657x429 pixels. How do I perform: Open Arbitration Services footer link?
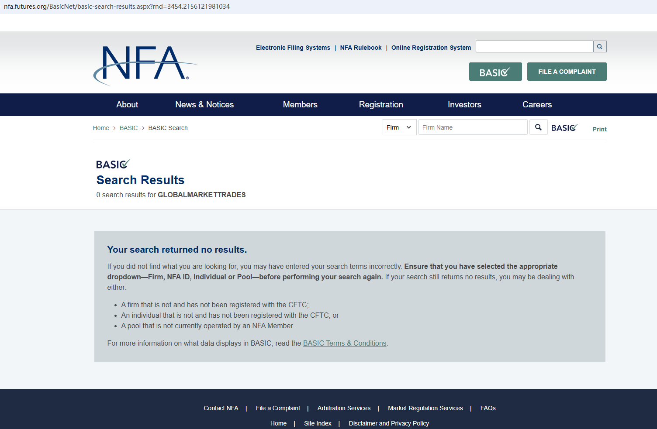point(344,408)
